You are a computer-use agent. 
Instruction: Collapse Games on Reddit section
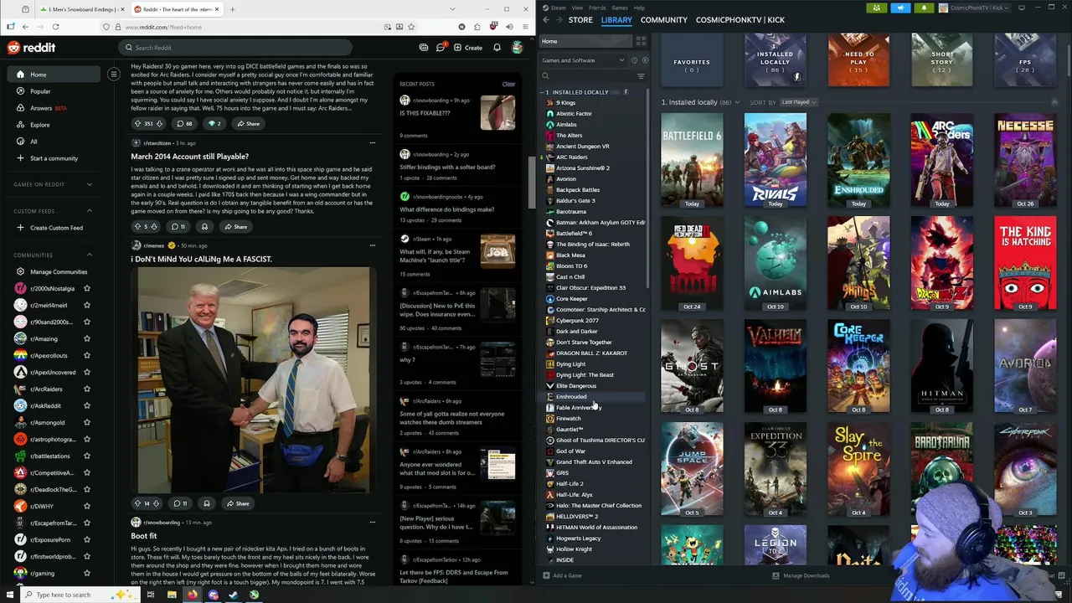tap(90, 184)
